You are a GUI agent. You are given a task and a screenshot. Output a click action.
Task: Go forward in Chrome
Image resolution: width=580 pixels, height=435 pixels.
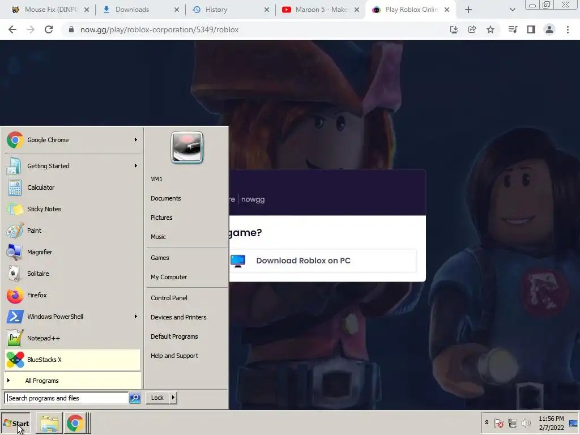[x=31, y=29]
